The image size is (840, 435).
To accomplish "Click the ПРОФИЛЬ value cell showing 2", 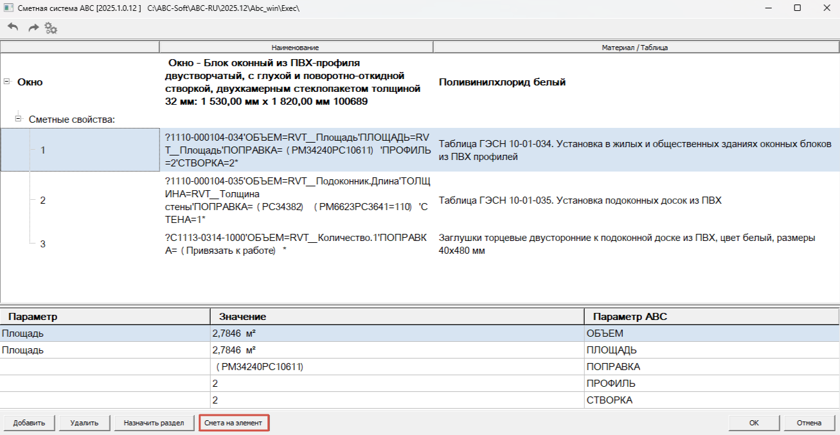I will click(x=397, y=383).
